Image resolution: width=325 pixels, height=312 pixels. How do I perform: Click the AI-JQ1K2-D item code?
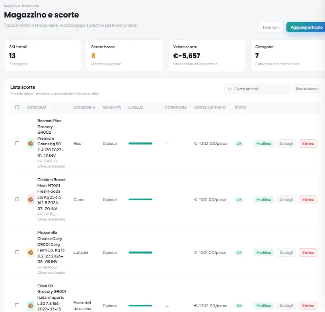tap(47, 161)
